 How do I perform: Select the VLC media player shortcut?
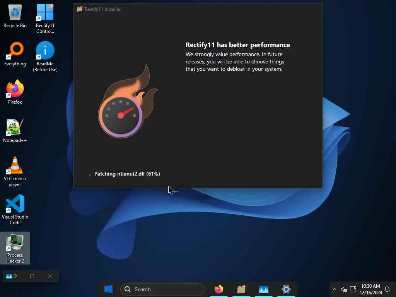(x=15, y=172)
